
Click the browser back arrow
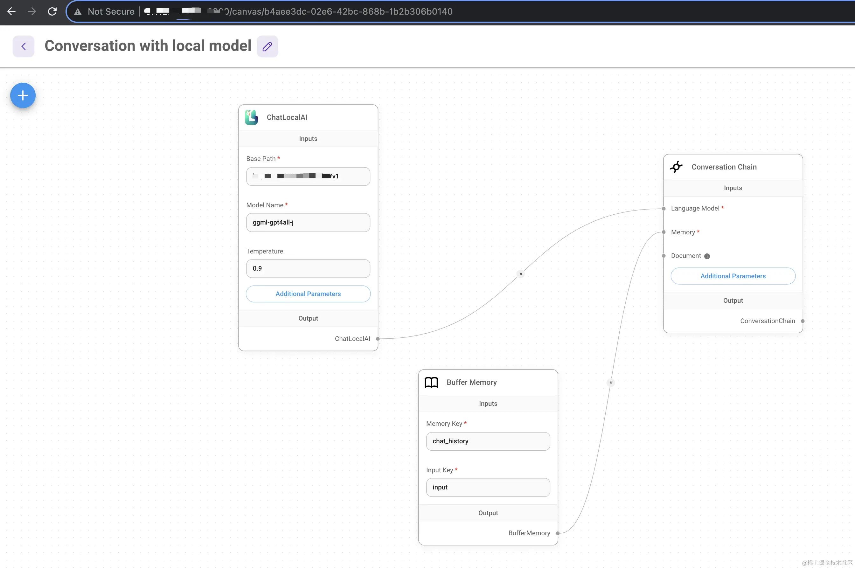point(11,11)
